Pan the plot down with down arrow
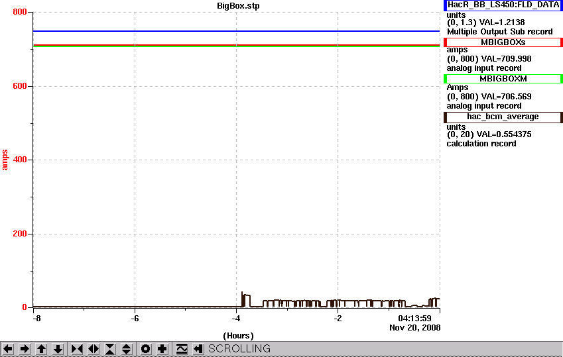The height and width of the screenshot is (357, 563). 58,349
